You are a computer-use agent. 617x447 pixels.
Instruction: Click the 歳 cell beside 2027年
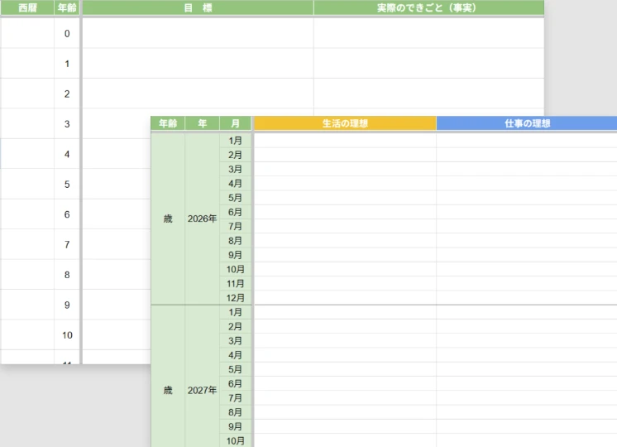coord(168,390)
